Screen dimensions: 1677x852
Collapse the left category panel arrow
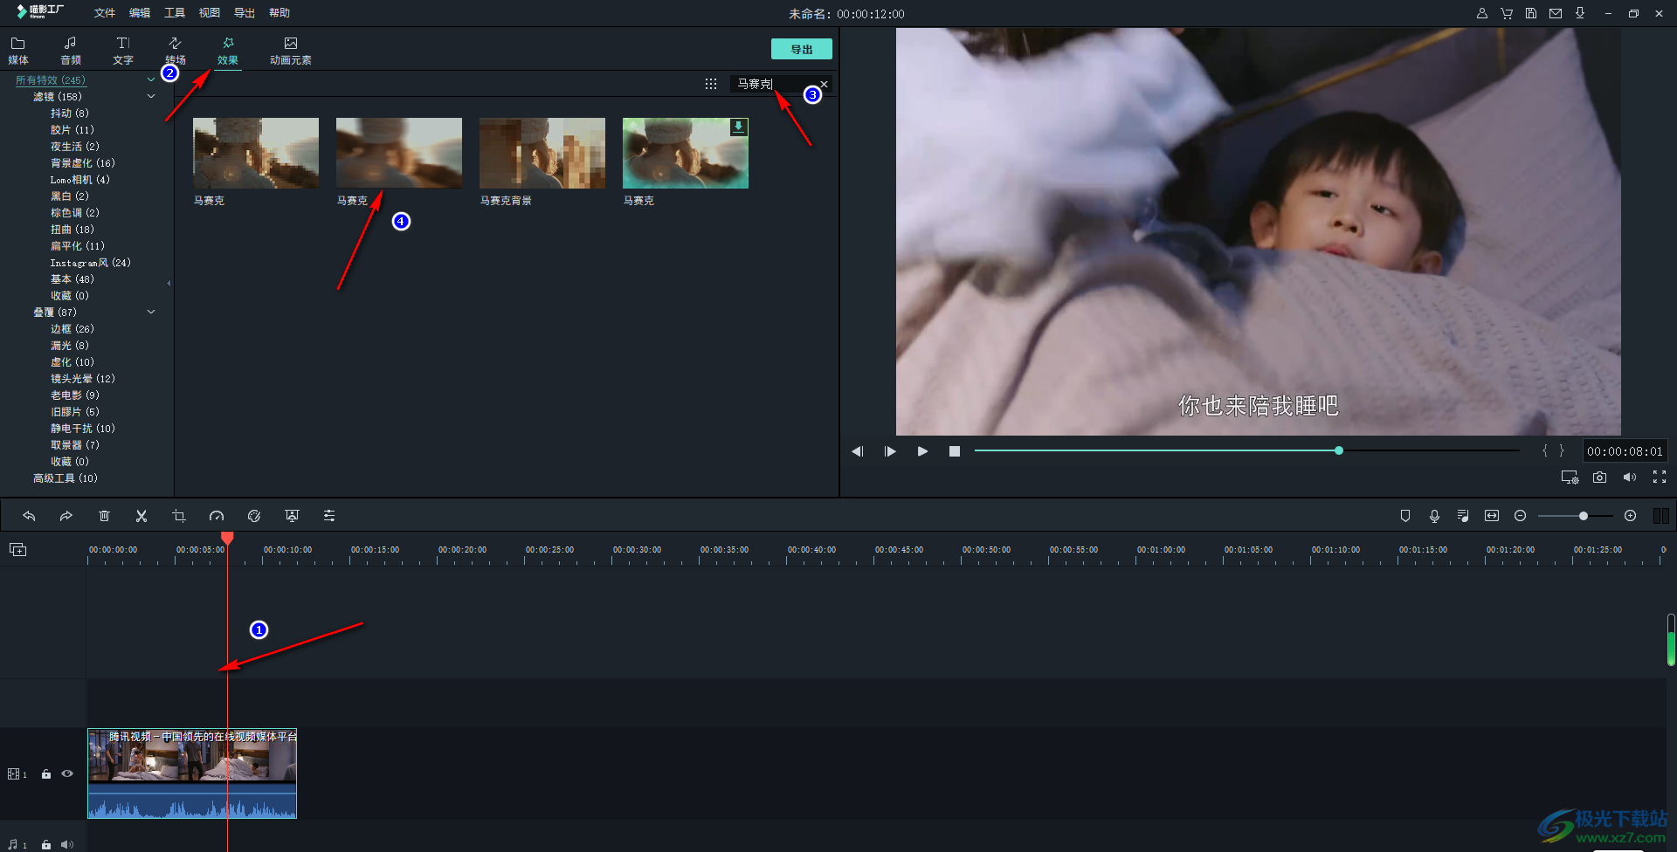point(169,283)
